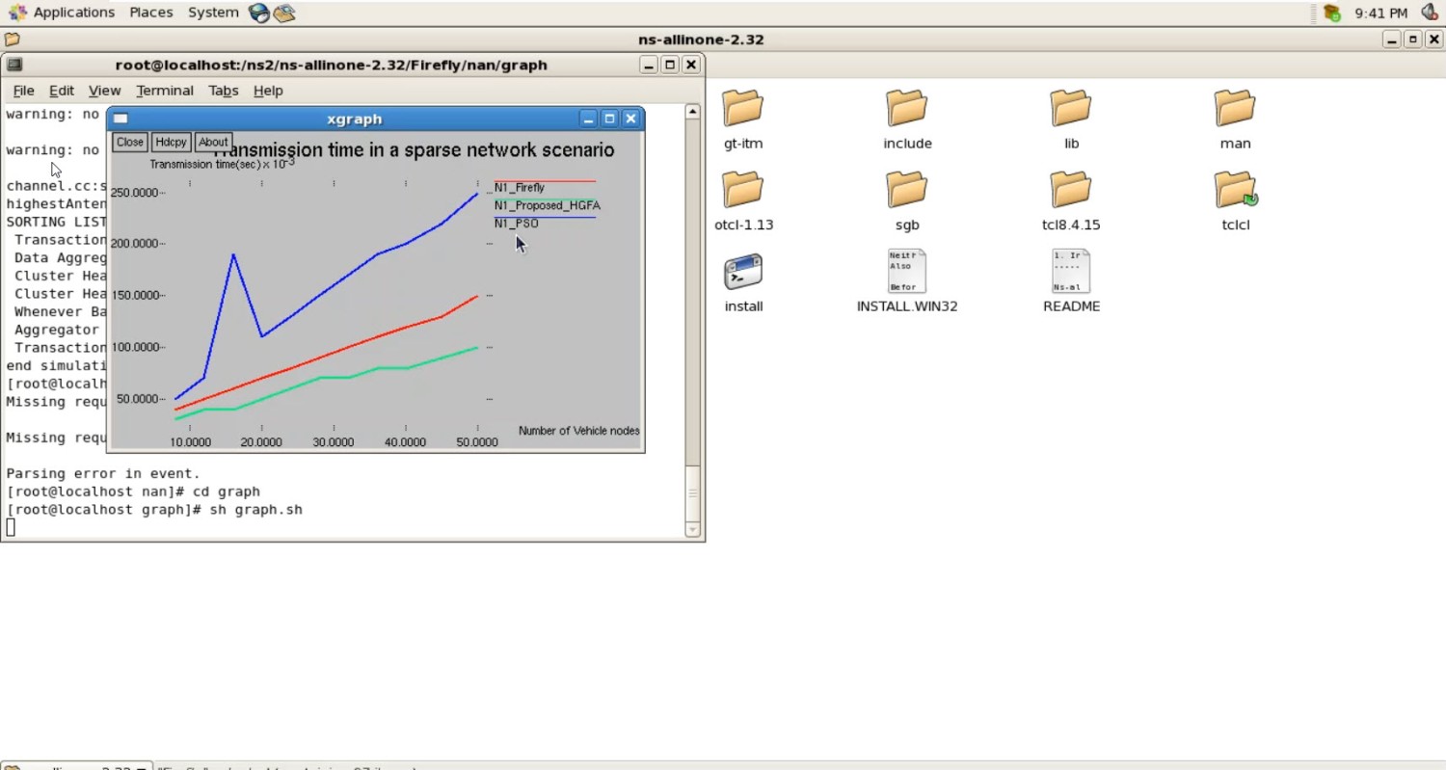
Task: Click the N1_Proposed_HGFA legend label
Action: point(548,205)
